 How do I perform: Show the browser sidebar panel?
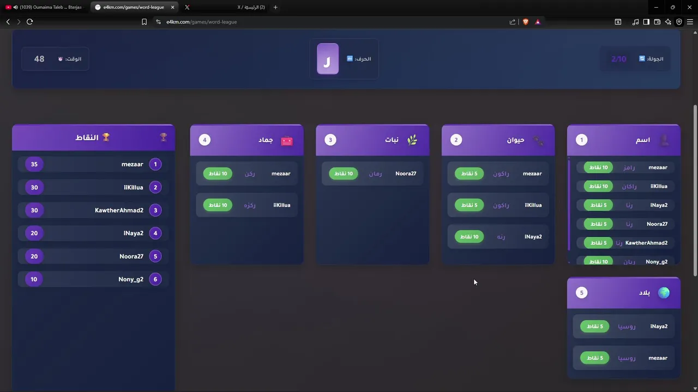click(646, 22)
